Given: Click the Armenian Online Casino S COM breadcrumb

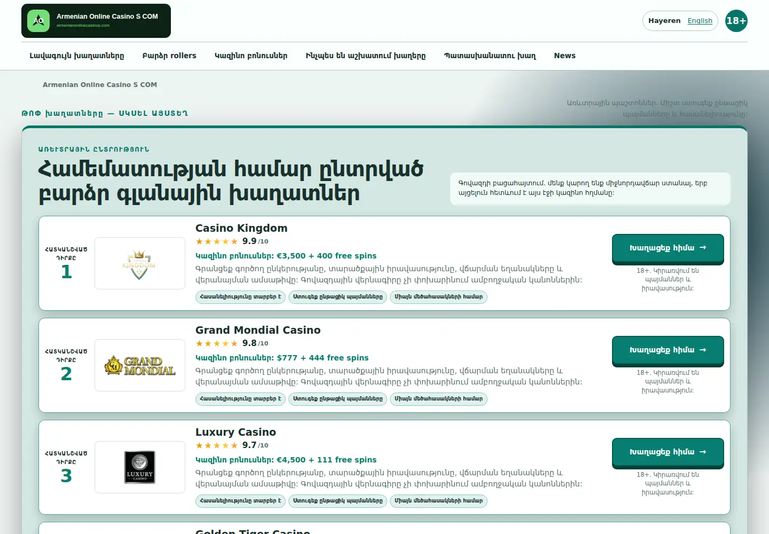Looking at the screenshot, I should pyautogui.click(x=100, y=85).
